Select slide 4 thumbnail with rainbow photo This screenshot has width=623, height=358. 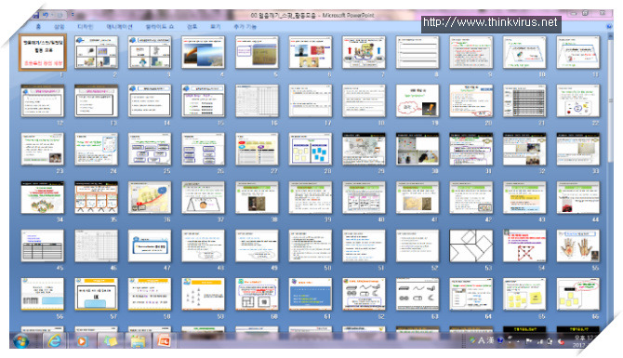tap(203, 52)
